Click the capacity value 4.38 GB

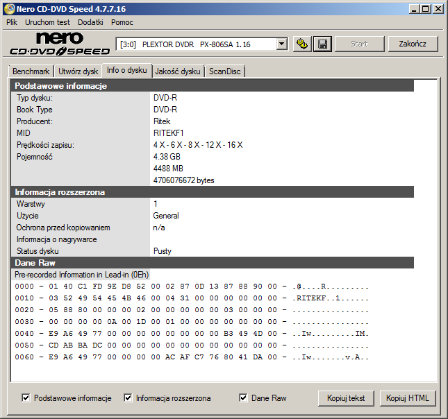(x=167, y=157)
